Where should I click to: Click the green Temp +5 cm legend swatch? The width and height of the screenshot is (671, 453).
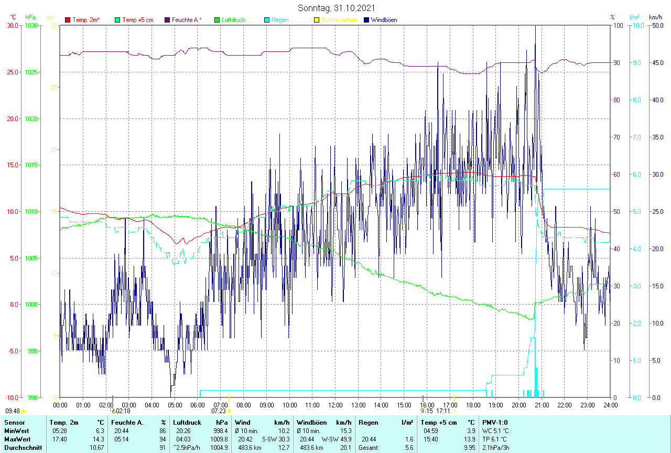(x=117, y=20)
